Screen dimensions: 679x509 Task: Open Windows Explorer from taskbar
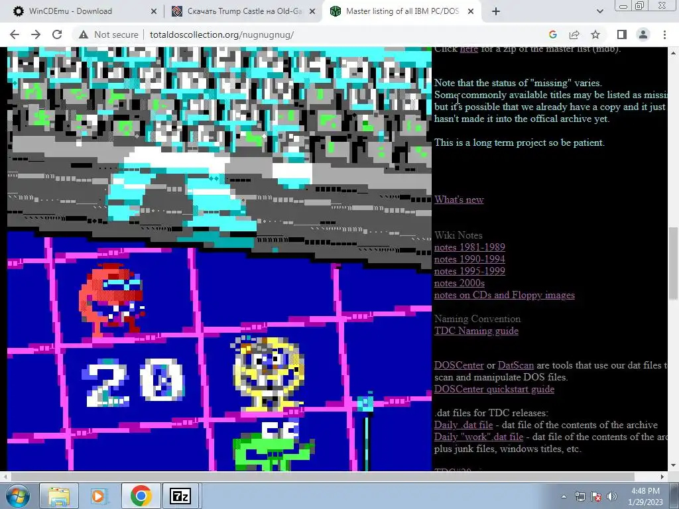(x=59, y=496)
